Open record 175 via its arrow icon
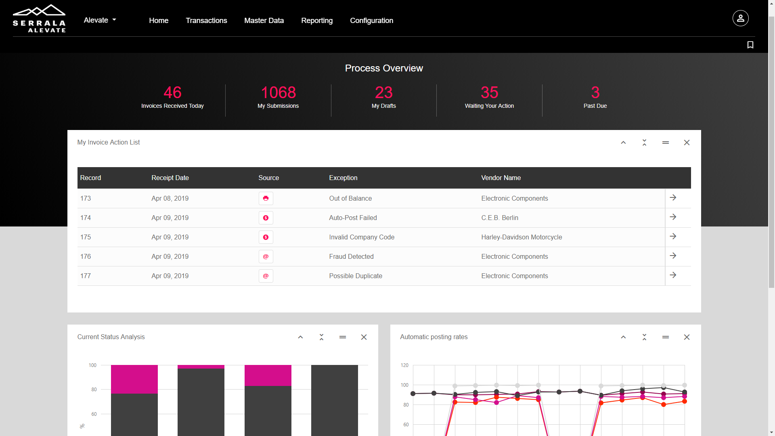The width and height of the screenshot is (775, 436). (673, 237)
